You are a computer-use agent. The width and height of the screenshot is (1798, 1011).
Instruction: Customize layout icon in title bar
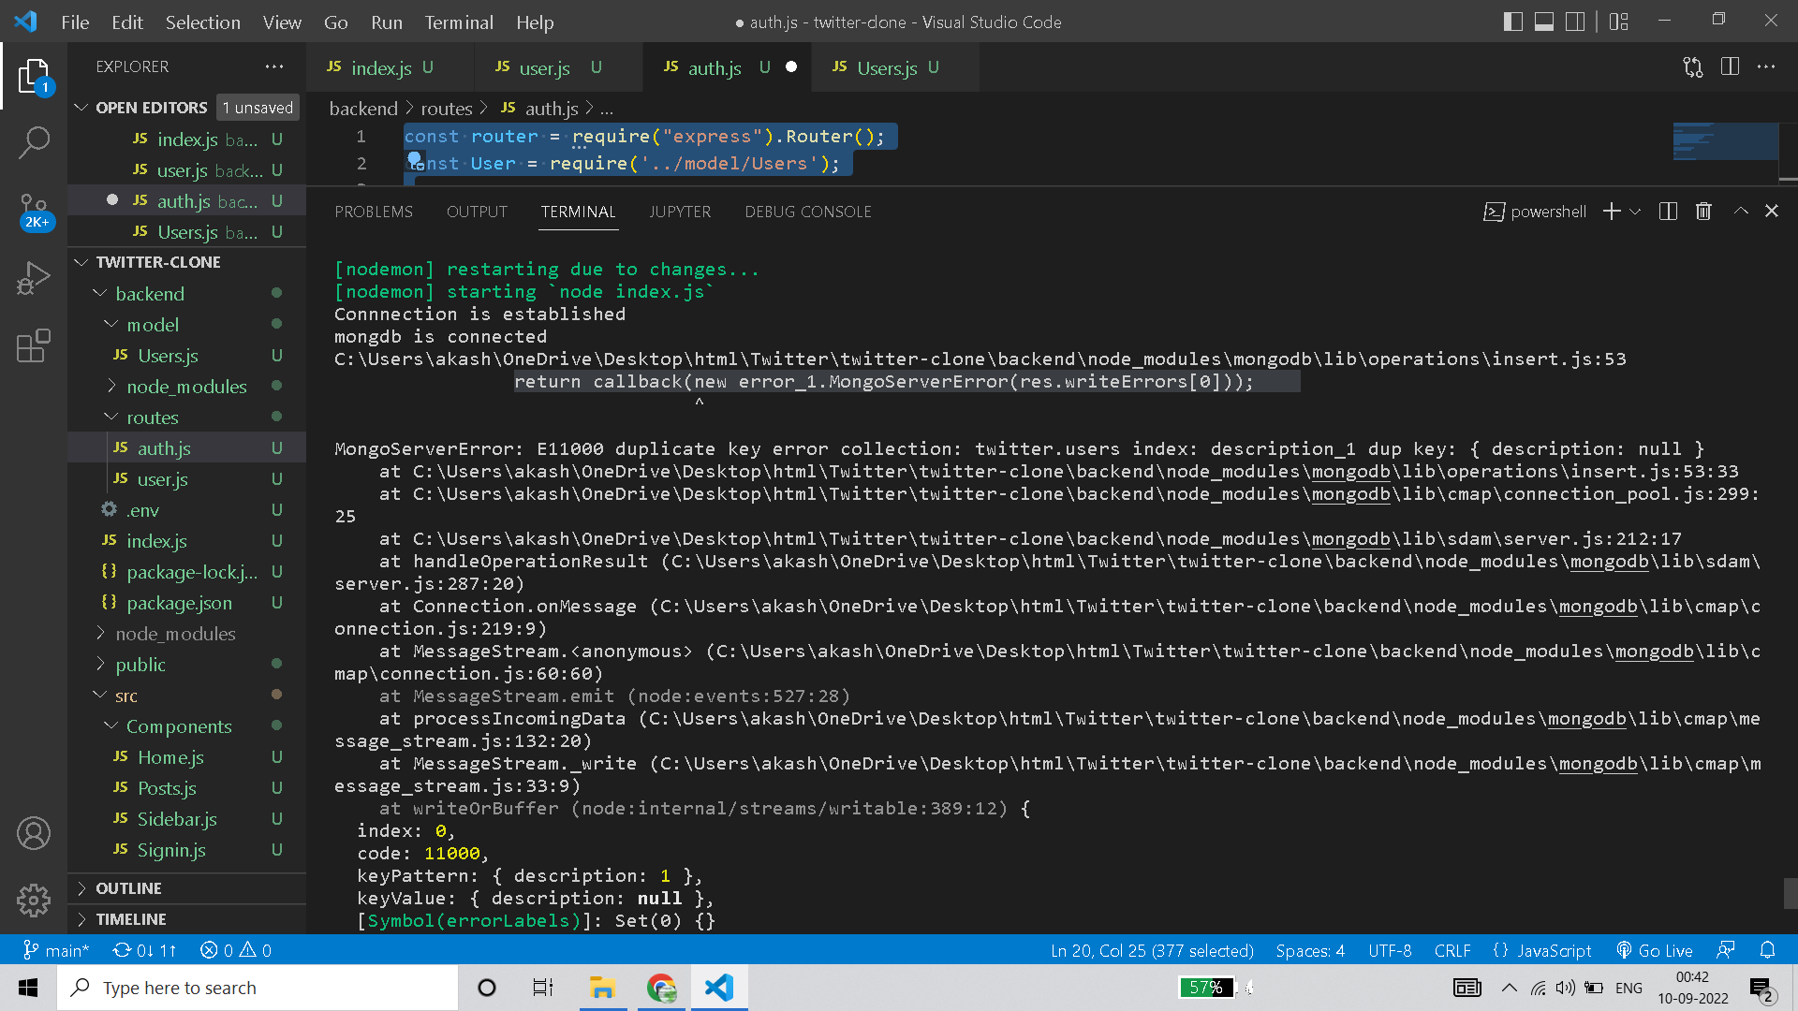point(1619,22)
